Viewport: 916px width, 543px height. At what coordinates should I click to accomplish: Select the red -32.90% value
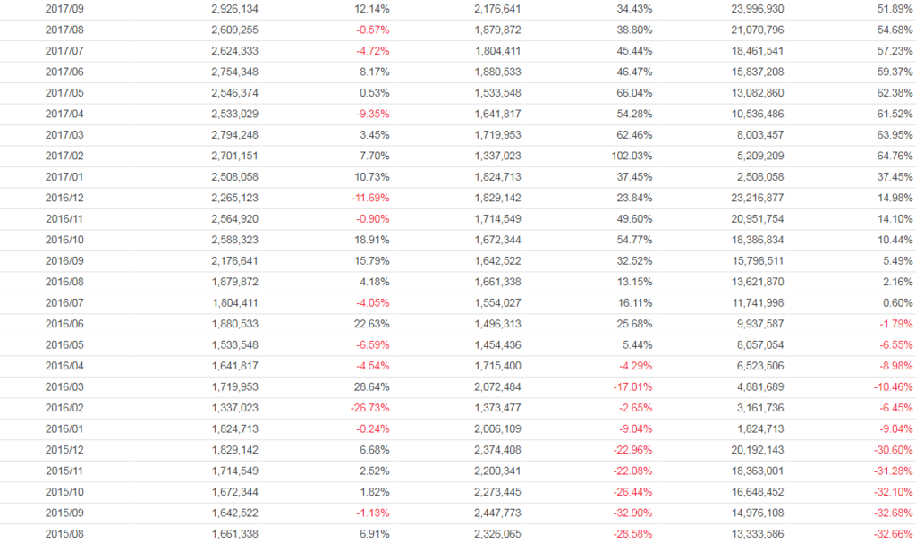(632, 513)
